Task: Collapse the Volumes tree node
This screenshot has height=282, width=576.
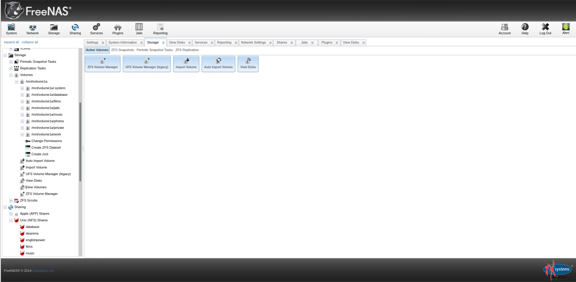Action: [x=11, y=75]
